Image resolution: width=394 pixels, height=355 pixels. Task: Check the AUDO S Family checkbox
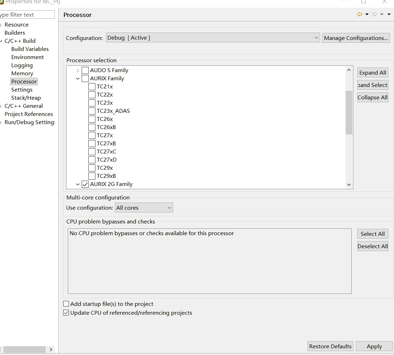point(85,70)
